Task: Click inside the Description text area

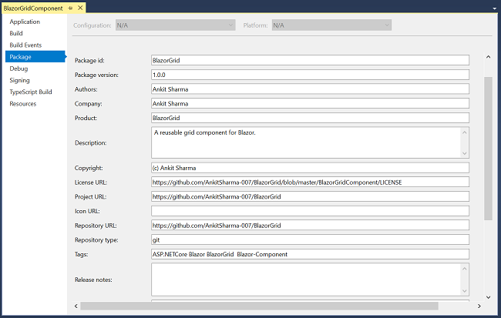Action: [x=306, y=142]
